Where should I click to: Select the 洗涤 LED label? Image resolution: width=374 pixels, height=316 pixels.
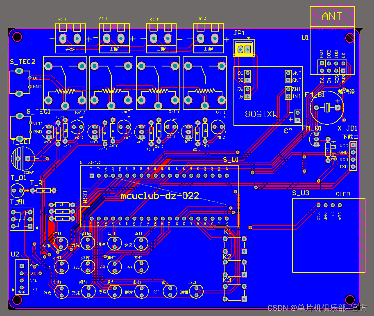click(x=76, y=293)
